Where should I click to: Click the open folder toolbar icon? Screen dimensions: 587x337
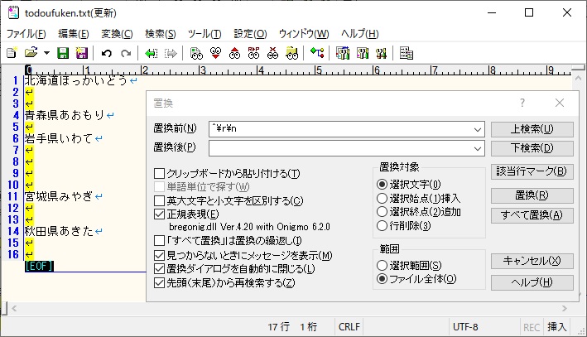31,53
